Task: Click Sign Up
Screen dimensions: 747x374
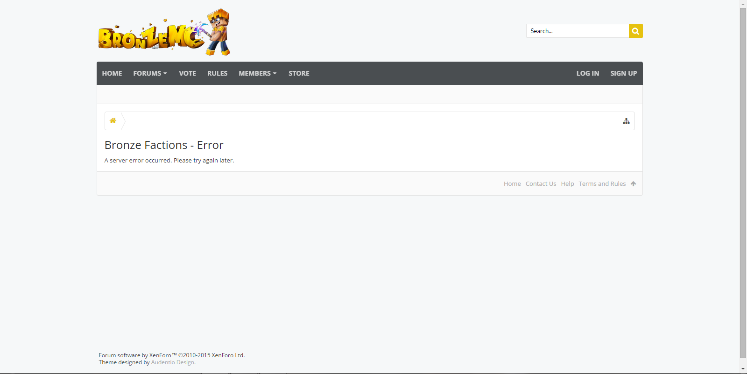Action: [x=623, y=73]
